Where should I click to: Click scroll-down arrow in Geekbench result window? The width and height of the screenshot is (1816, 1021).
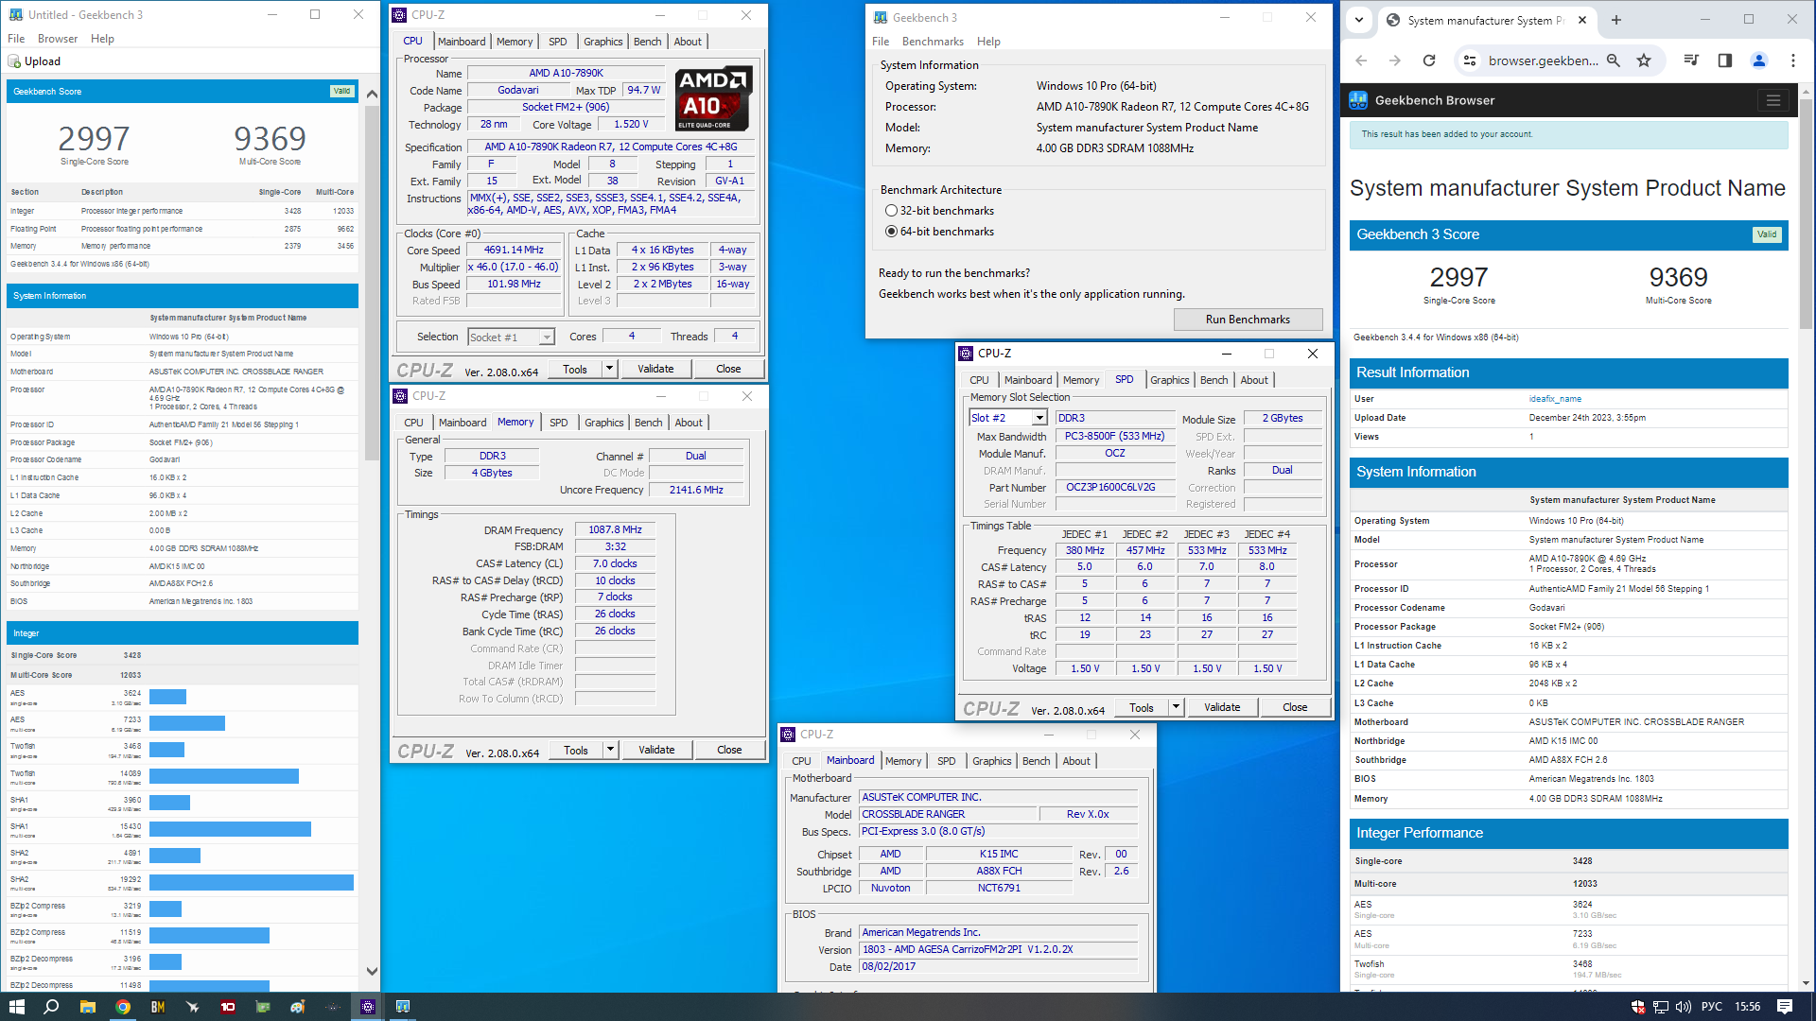372,971
